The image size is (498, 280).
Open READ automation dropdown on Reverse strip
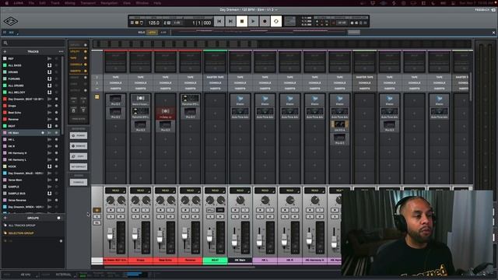190,191
